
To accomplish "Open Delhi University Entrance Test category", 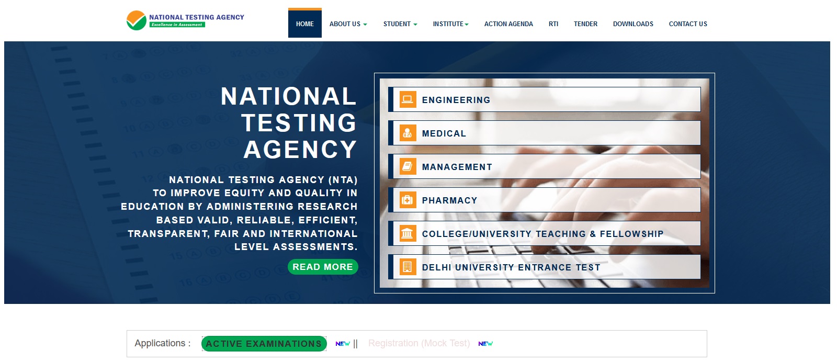I will pyautogui.click(x=545, y=267).
